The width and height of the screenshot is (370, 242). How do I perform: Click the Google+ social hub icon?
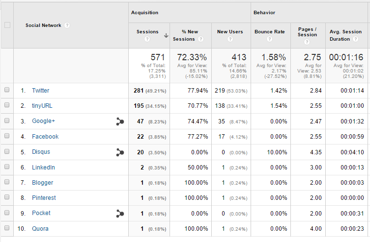119,121
